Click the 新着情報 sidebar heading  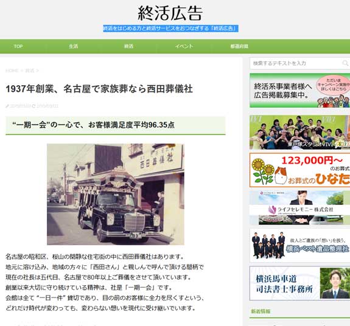[261, 311]
